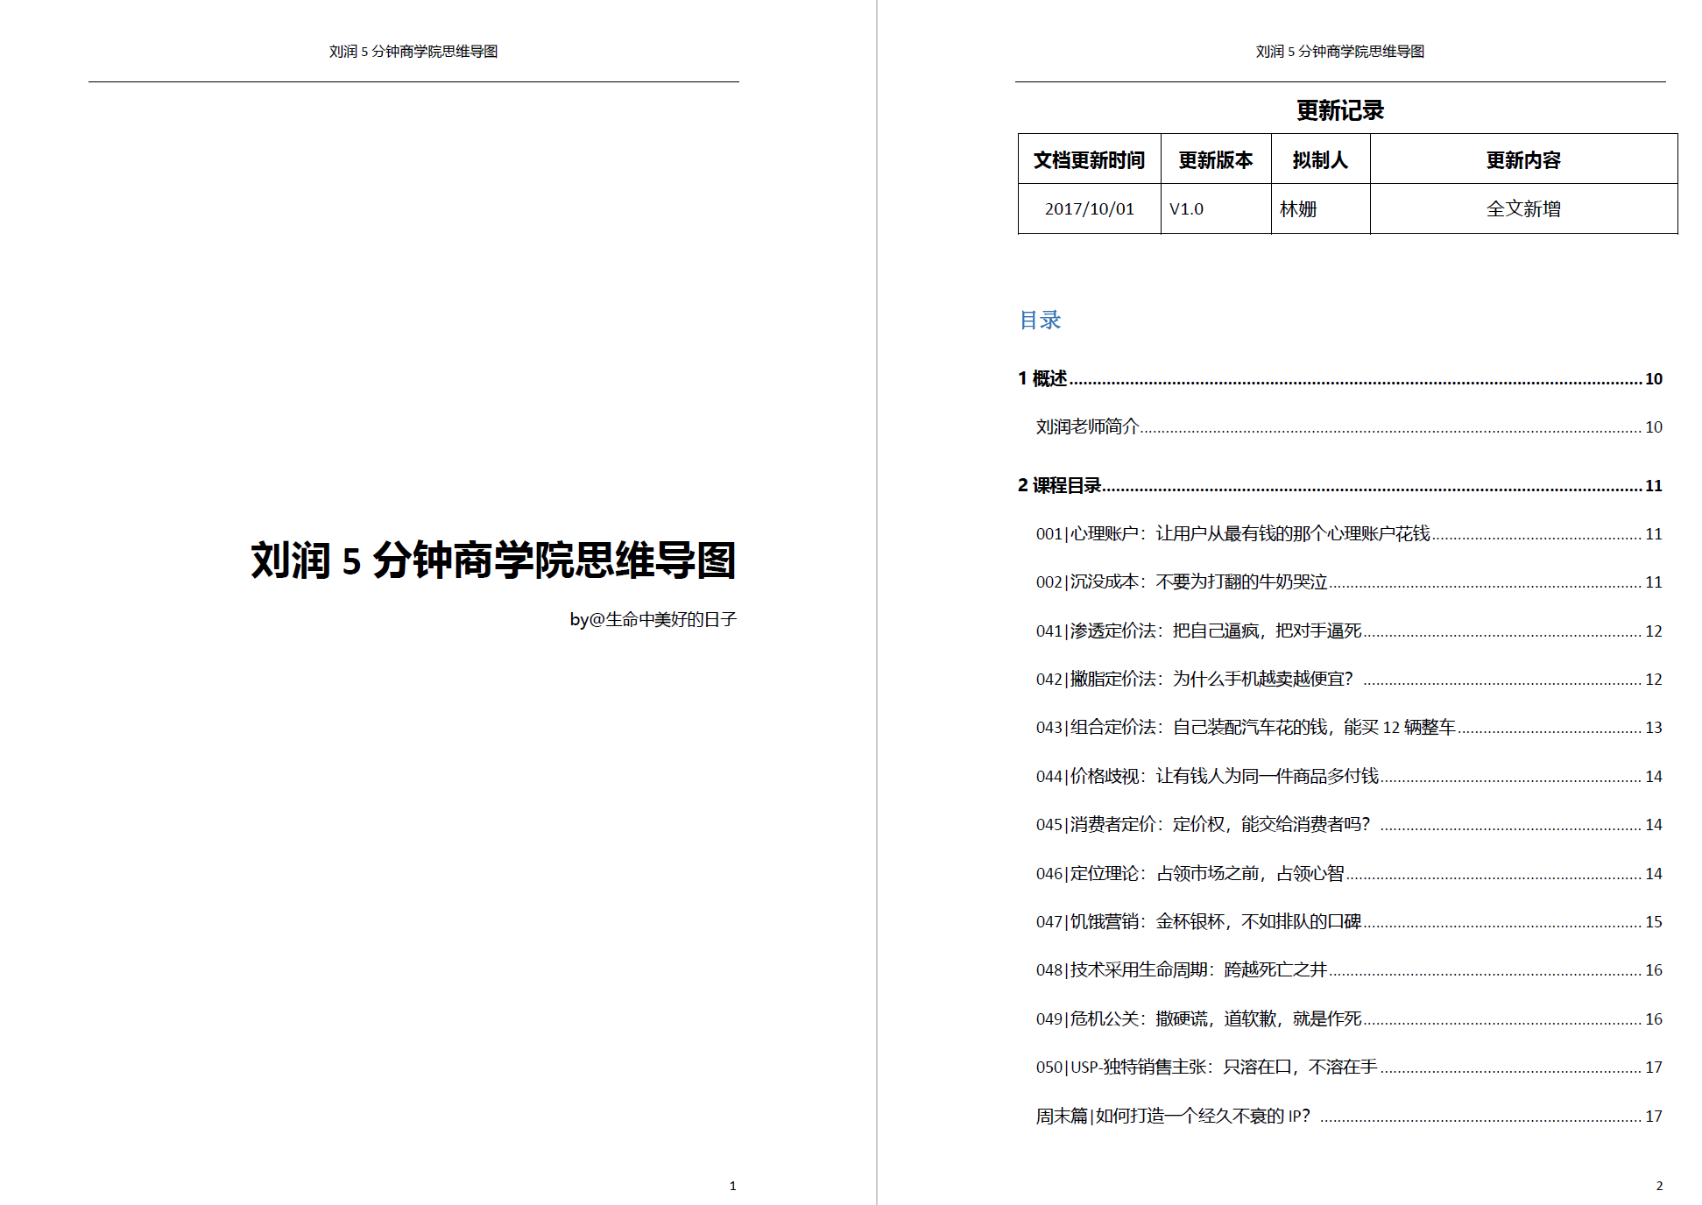Go to 048 技术采用生命周期 entry

tap(1181, 969)
